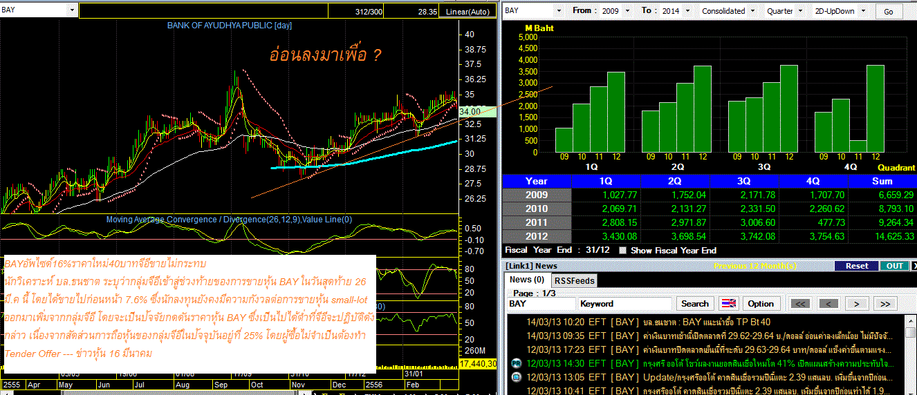917x395 pixels.
Task: Click the BANK OF AYUDHYA PUBLIC [day] chart title
Action: (230, 26)
